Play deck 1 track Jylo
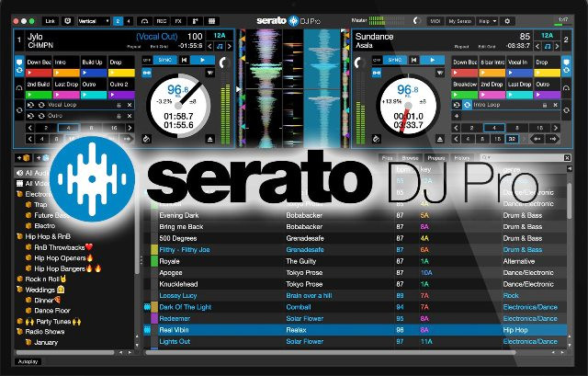Screen dimensions: 588x376 (x=202, y=60)
